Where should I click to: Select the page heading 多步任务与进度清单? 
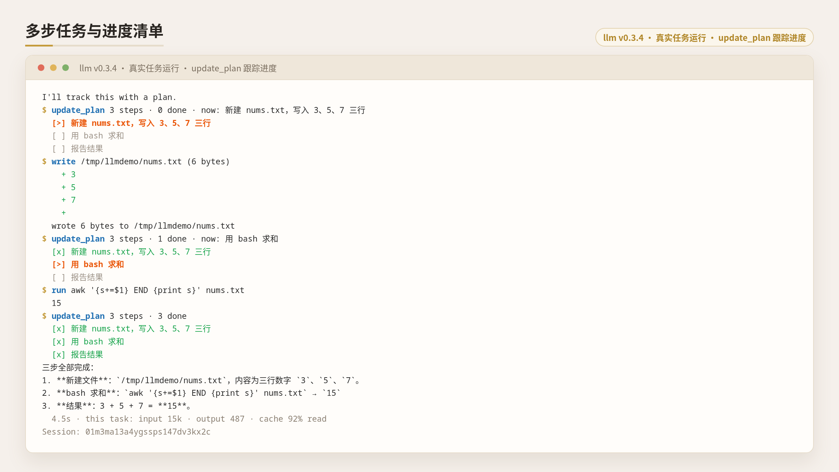94,31
